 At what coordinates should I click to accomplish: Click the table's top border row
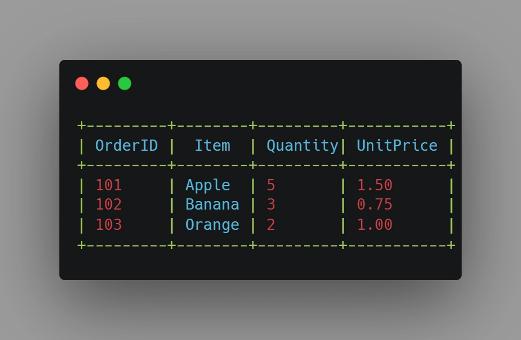266,125
